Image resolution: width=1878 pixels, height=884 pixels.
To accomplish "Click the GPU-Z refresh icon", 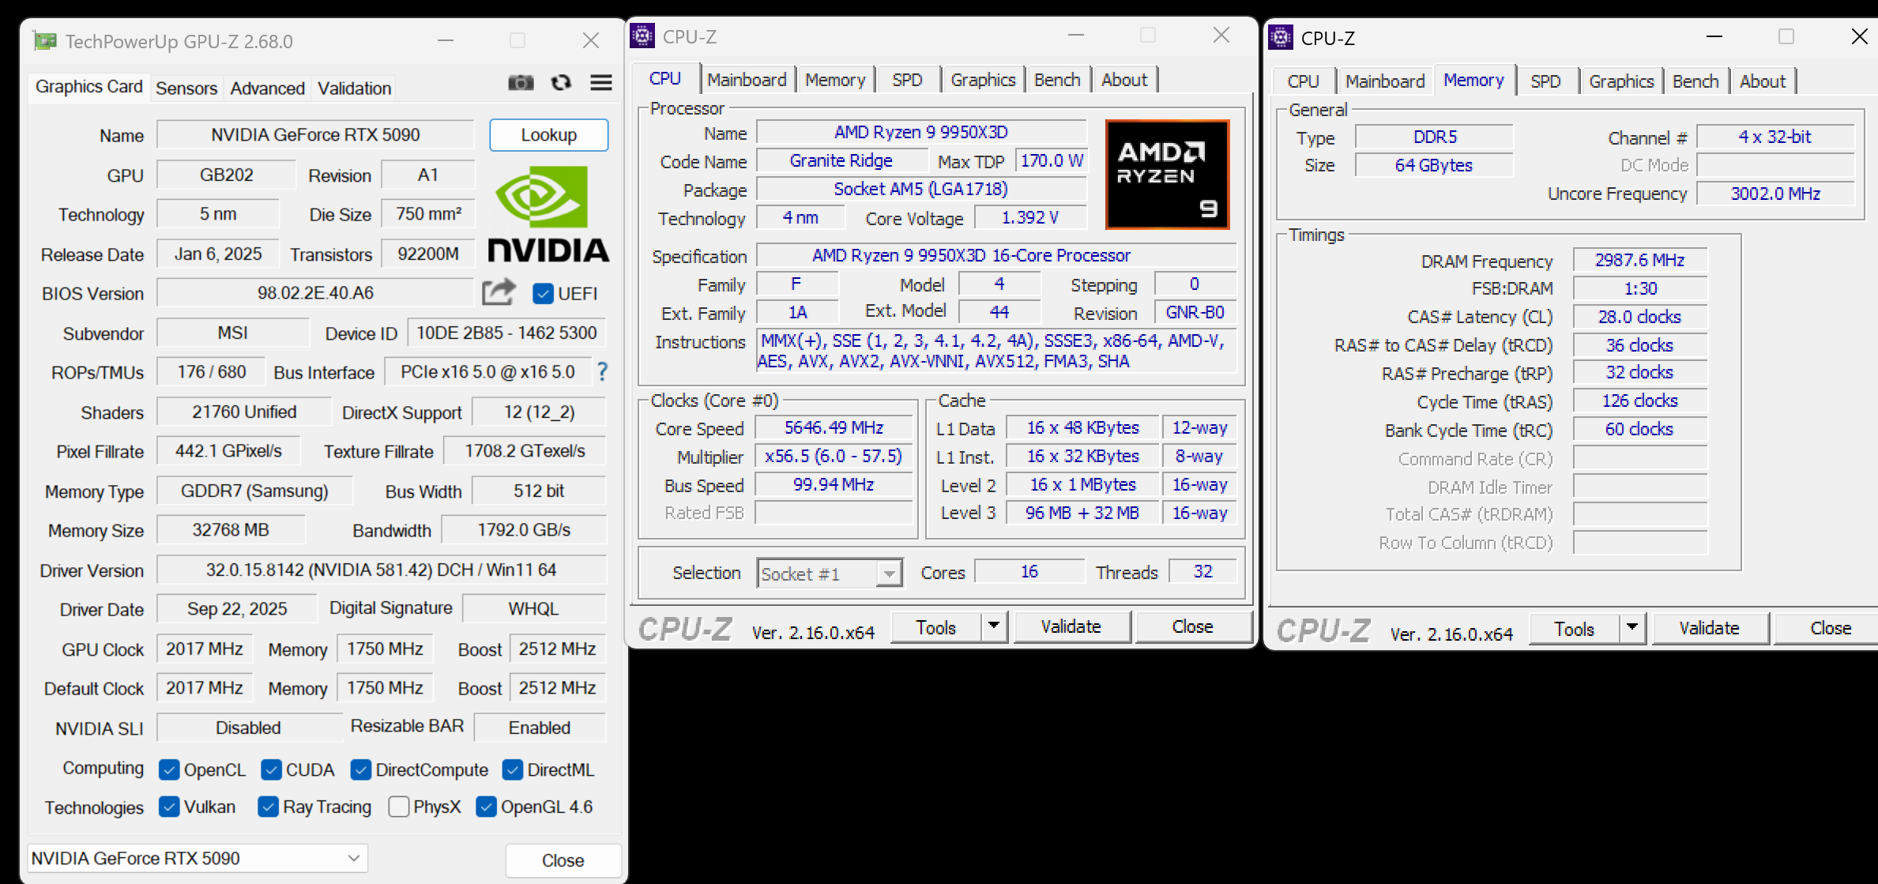I will tap(561, 83).
